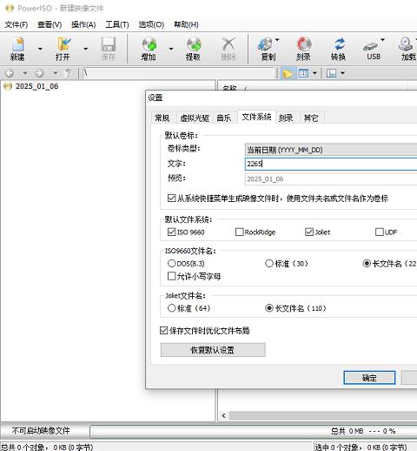Click the Delete (删除) toolbar icon
Image resolution: width=417 pixels, height=451 pixels.
(x=228, y=49)
